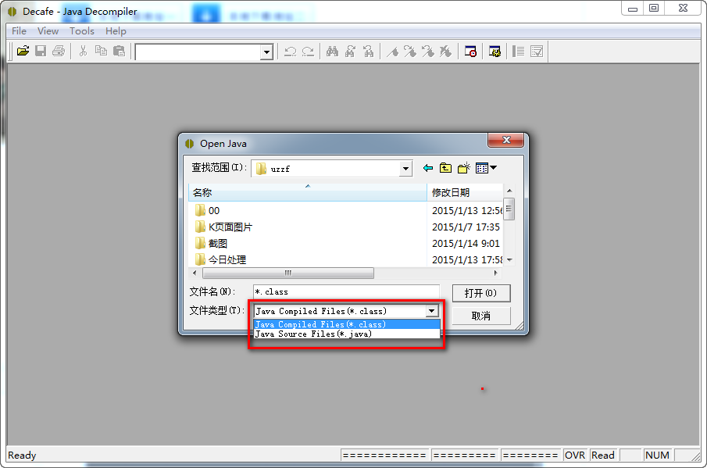Click the horizontal scroll right arrow
The width and height of the screenshot is (707, 468).
(495, 273)
